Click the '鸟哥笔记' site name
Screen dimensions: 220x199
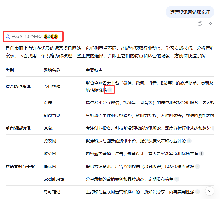tap(52, 192)
